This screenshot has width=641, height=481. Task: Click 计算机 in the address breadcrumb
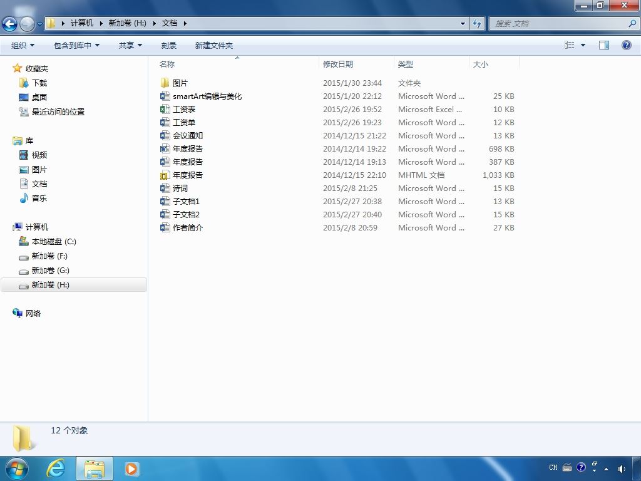click(x=82, y=23)
